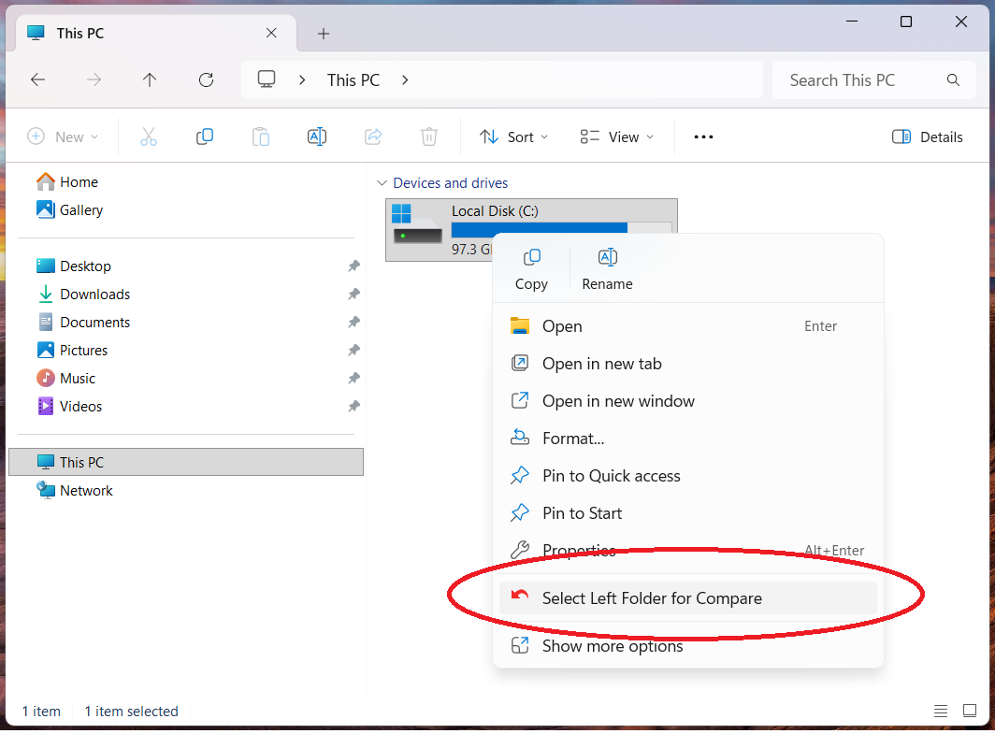Toggle the Details pane

click(927, 137)
